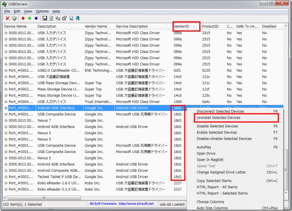Open the View menu
The width and height of the screenshot is (292, 211).
tap(28, 11)
